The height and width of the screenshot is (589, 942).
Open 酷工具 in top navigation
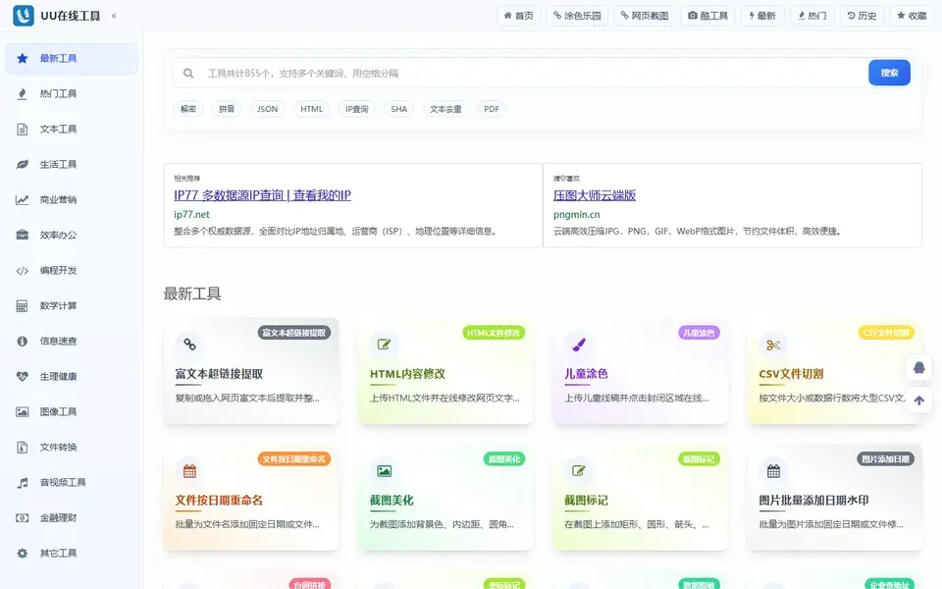pos(707,16)
